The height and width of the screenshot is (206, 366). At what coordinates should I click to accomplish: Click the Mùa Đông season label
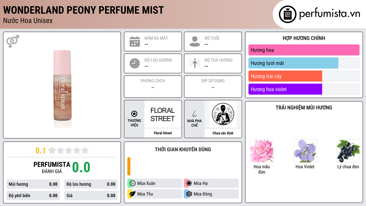[203, 194]
